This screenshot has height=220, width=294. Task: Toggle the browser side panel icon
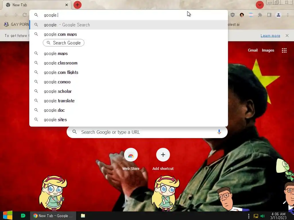[269, 15]
